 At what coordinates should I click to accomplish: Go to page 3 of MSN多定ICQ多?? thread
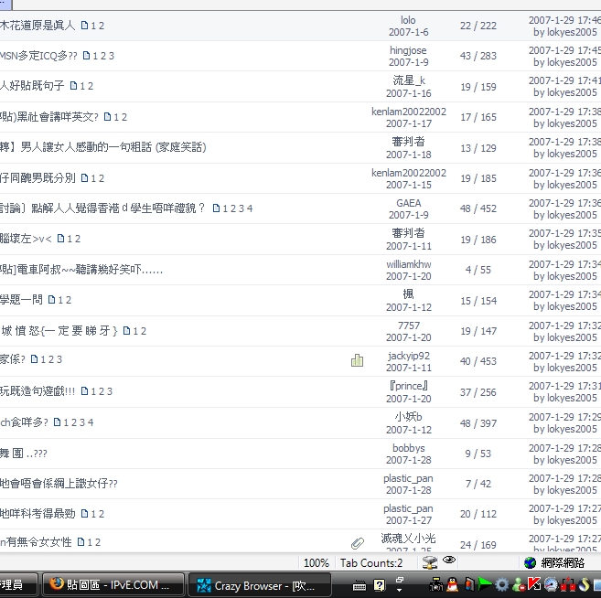click(112, 56)
